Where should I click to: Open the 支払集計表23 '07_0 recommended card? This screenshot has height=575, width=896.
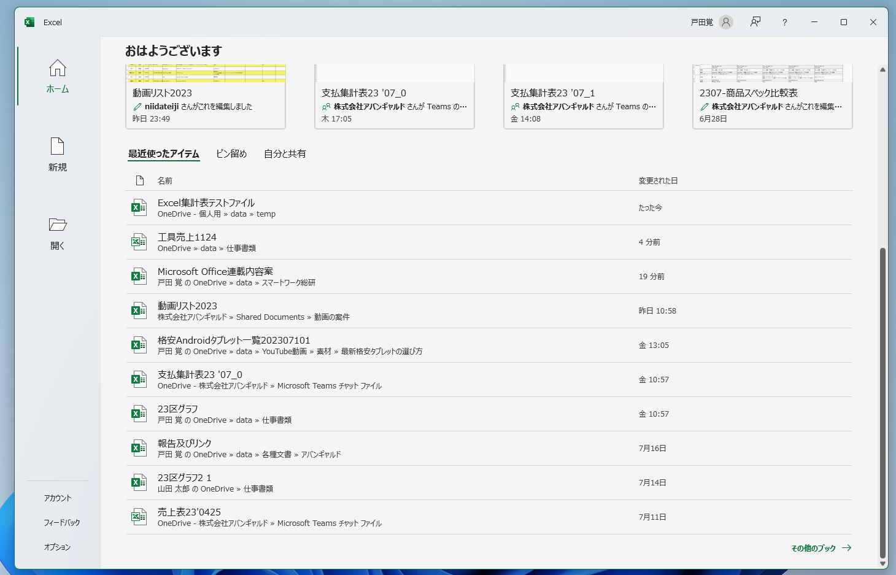[x=395, y=96]
